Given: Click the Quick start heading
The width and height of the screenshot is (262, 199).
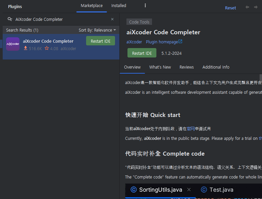Looking at the screenshot, I should point(153,115).
